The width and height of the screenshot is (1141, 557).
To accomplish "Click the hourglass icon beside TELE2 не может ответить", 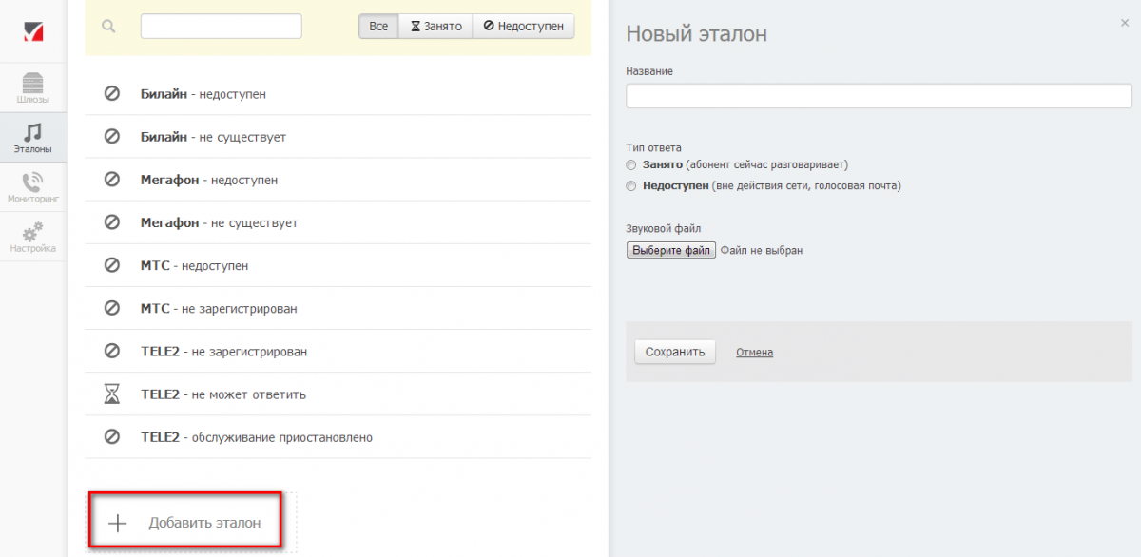I will pos(112,394).
